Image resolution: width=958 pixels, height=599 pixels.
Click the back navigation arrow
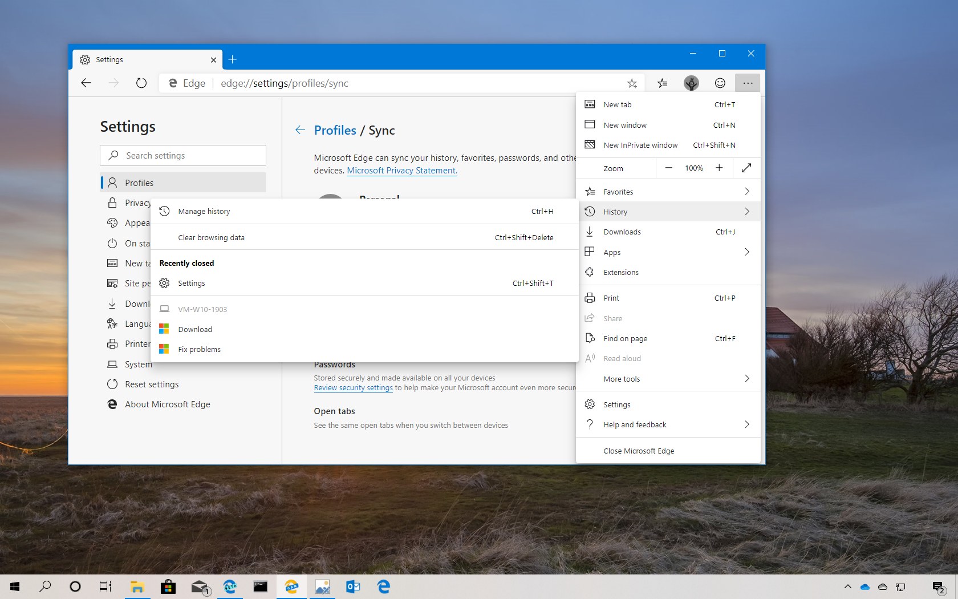[86, 83]
